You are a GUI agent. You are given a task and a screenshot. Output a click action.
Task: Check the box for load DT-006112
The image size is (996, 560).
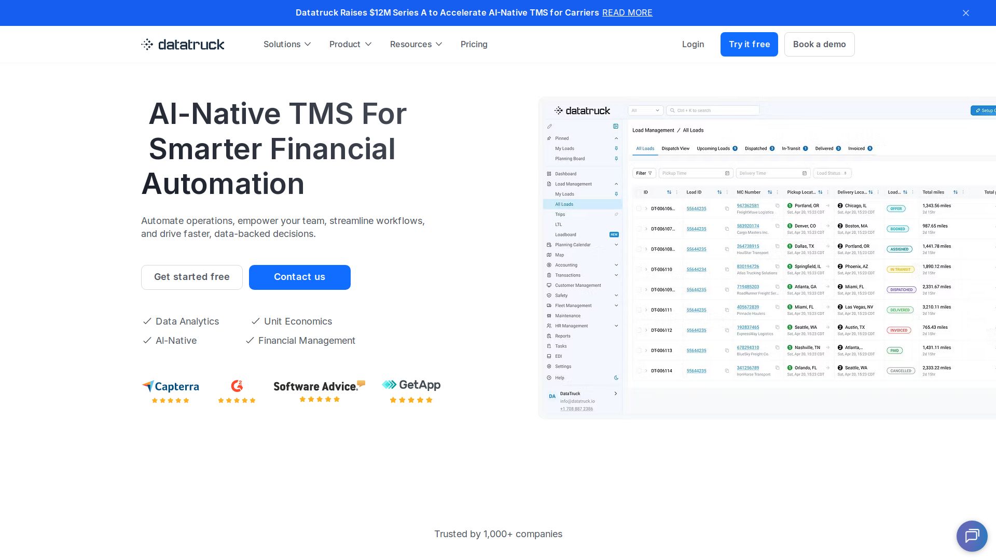click(639, 330)
